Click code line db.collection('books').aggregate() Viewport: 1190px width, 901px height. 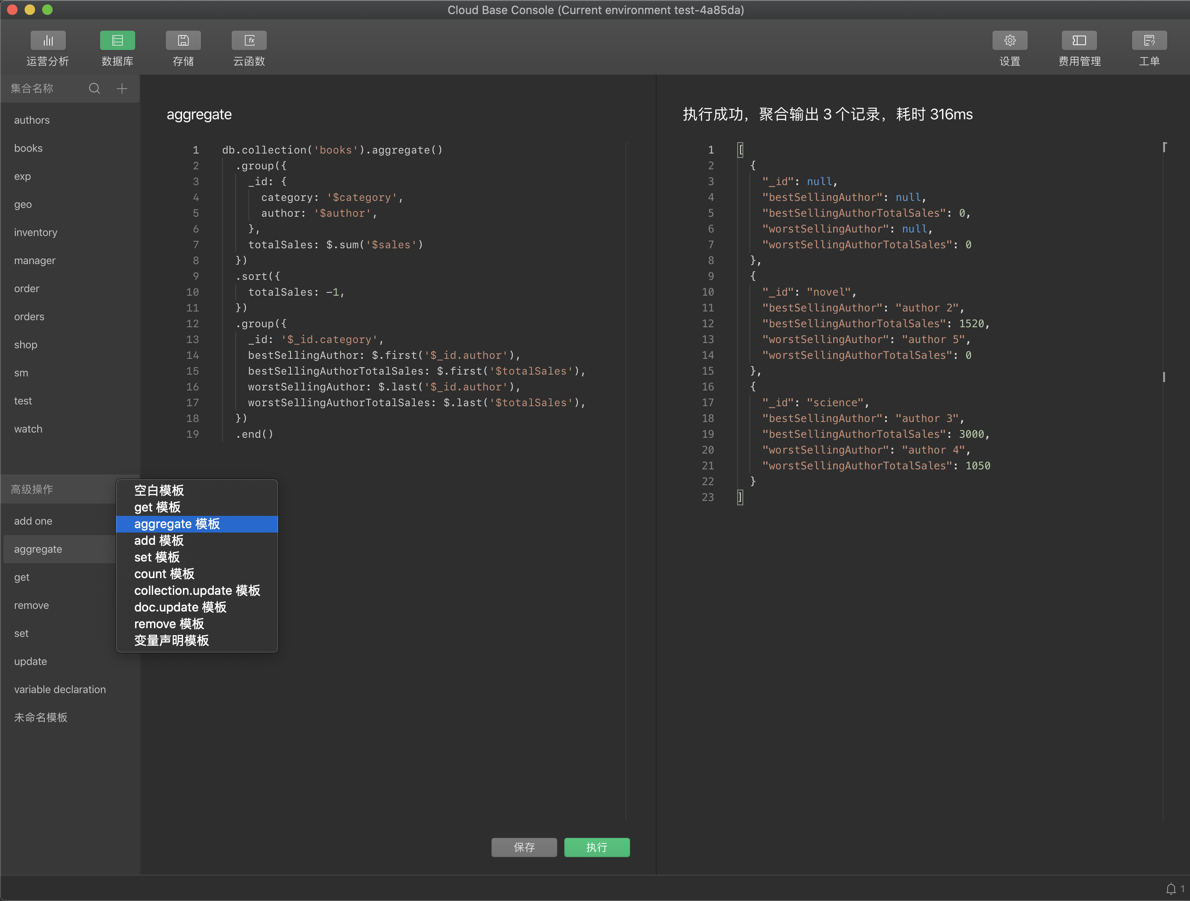[333, 150]
